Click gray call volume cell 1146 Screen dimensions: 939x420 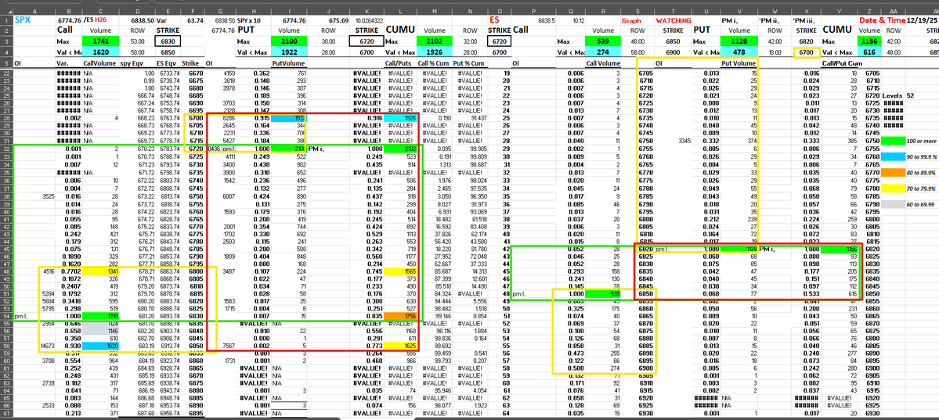click(100, 330)
